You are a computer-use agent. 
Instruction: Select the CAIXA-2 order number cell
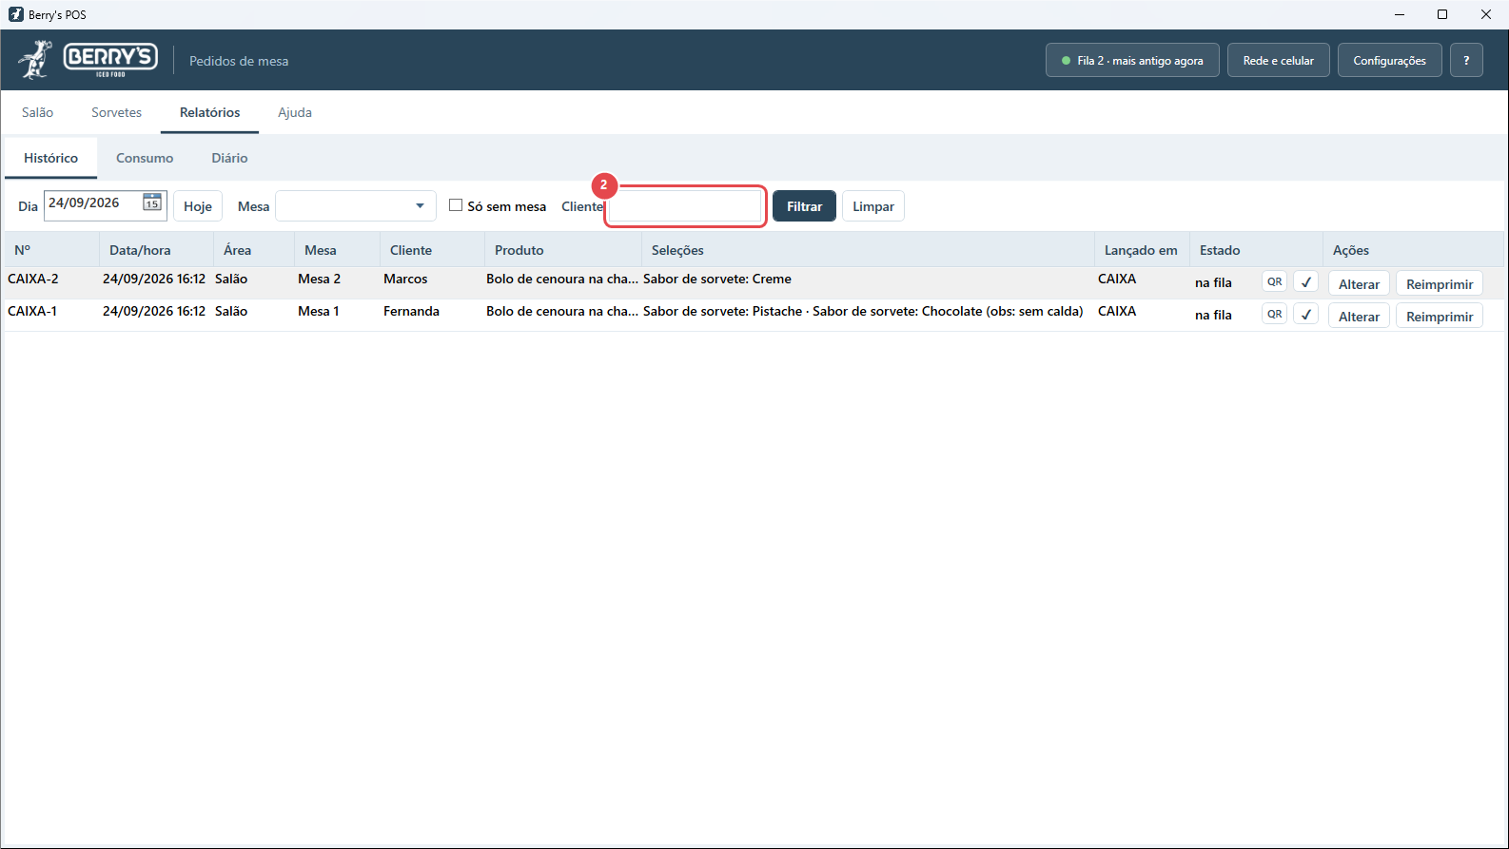(x=33, y=279)
